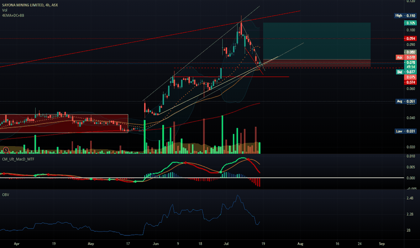Click the orange S event marker icon
The image size is (420, 248).
click(5, 150)
